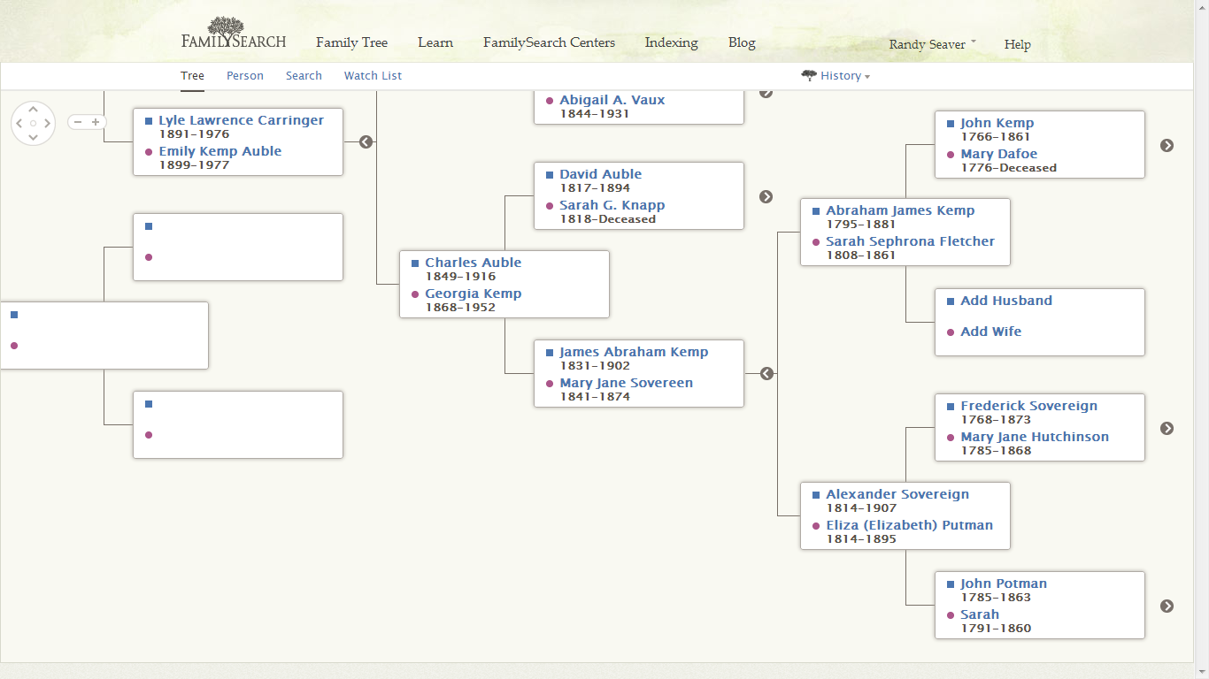Click the pink female icon beside Georgia Kemp
1209x679 pixels.
414,294
